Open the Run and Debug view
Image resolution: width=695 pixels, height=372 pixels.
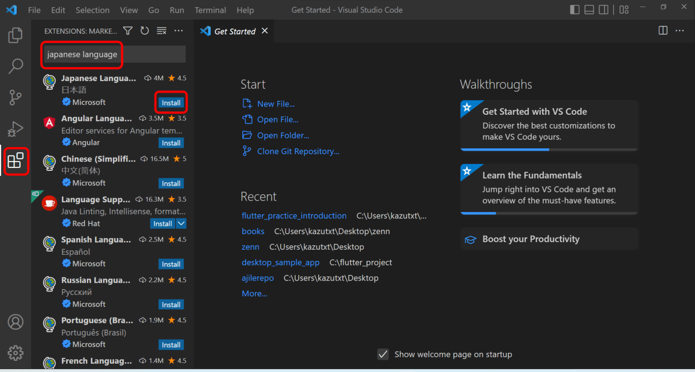pos(16,129)
